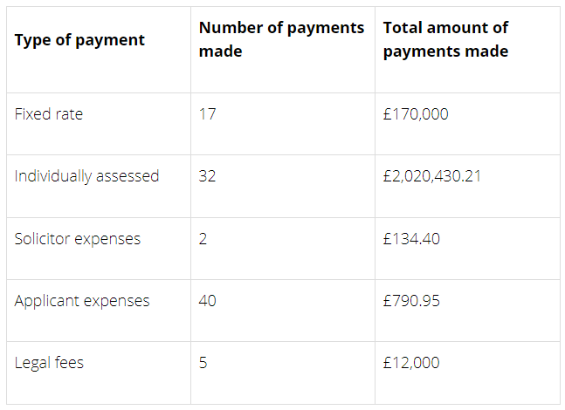Select the 'Fixed rate' row label
565x410 pixels.
click(x=49, y=114)
